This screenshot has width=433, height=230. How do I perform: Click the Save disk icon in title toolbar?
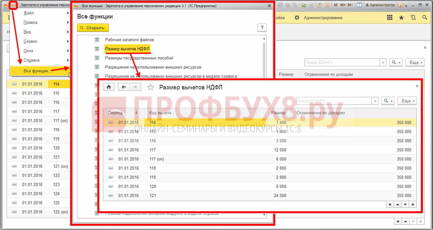pyautogui.click(x=280, y=5)
